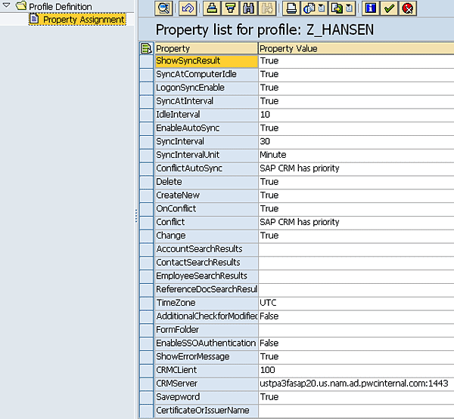454x419 pixels.
Task: Click the SyncIntervalUnit value Minute
Action: pos(356,156)
